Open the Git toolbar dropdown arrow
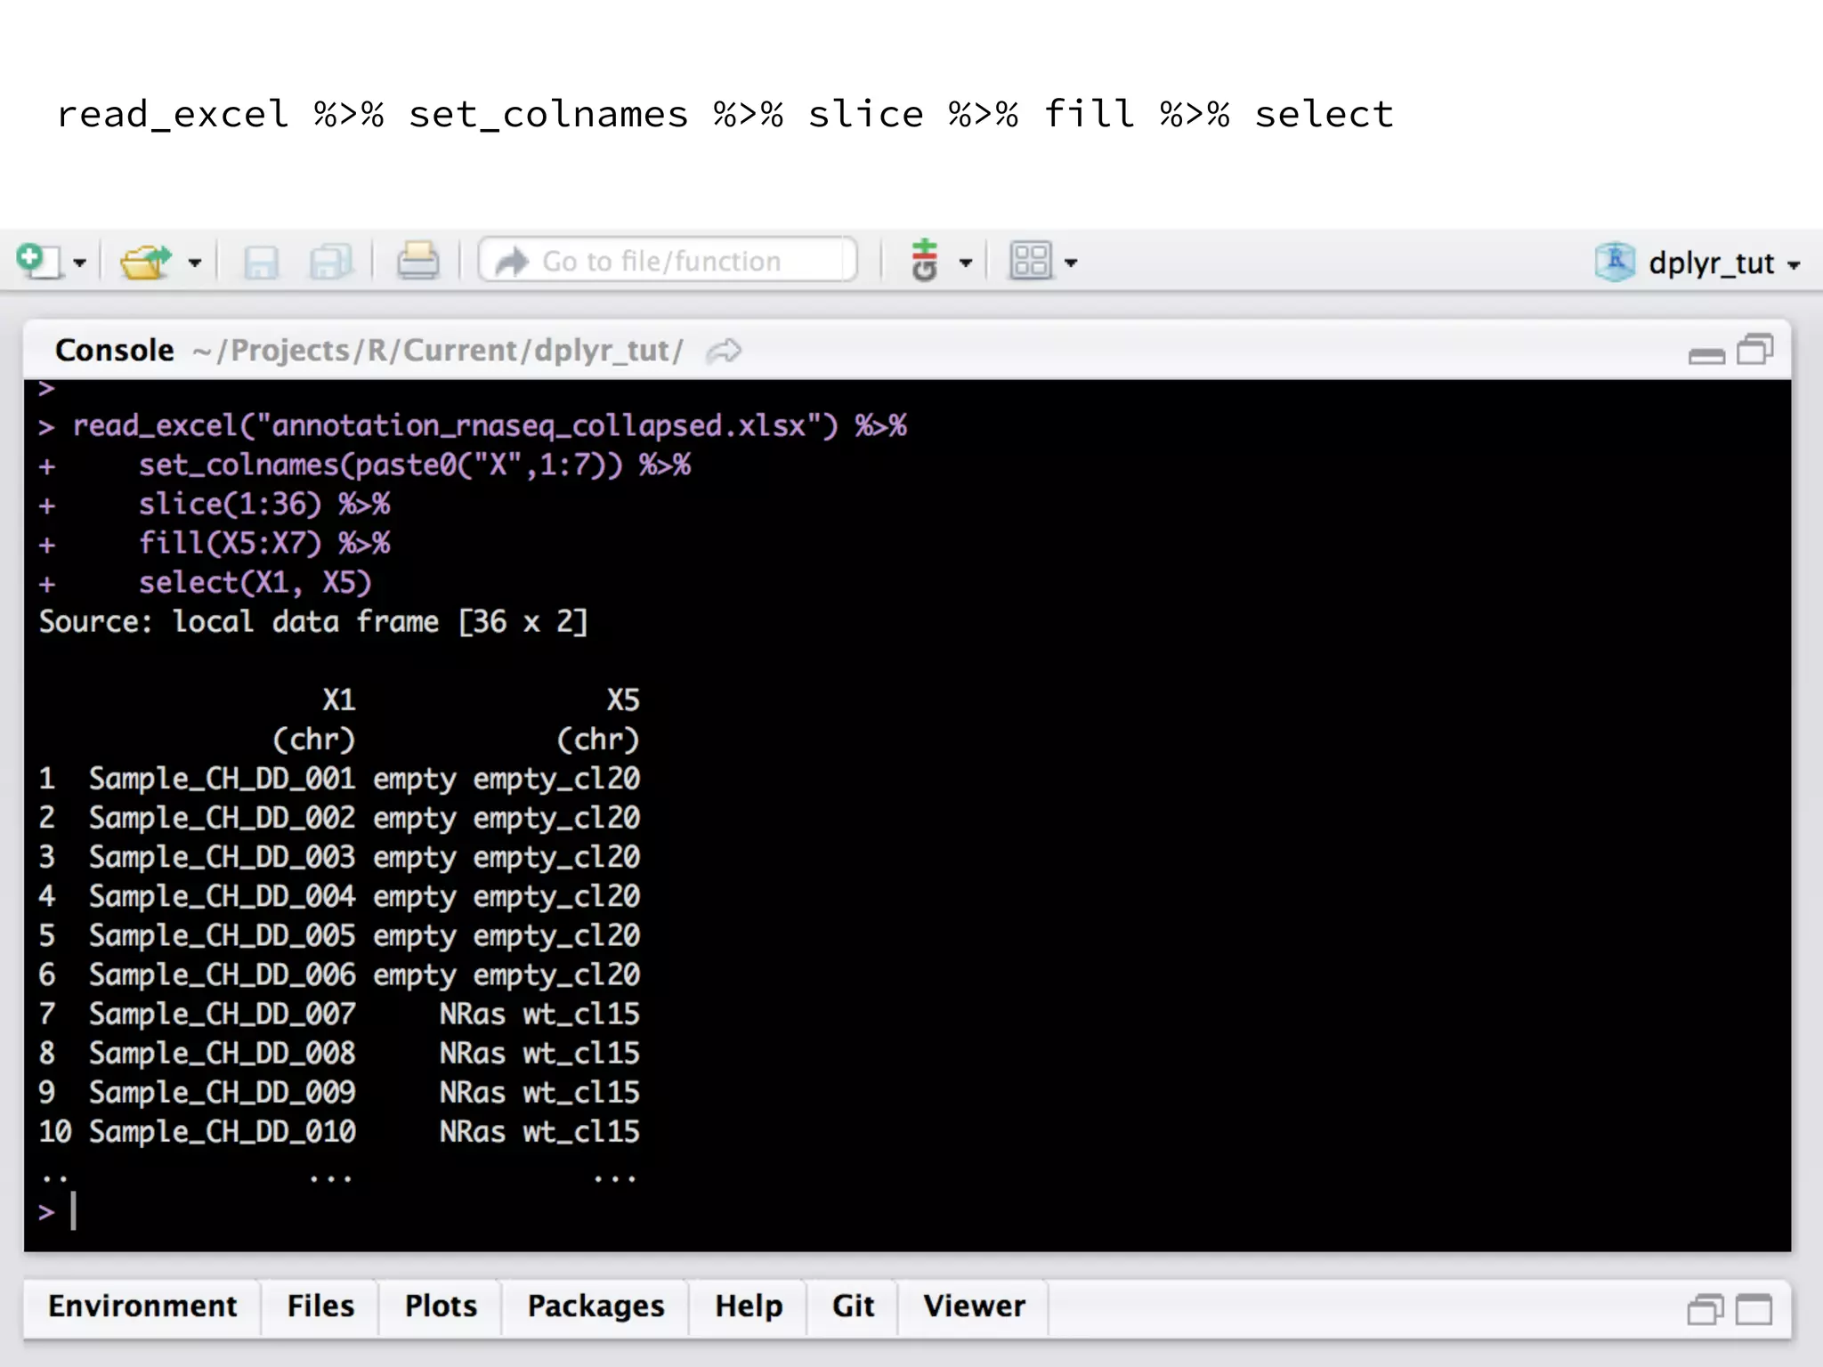 966,263
